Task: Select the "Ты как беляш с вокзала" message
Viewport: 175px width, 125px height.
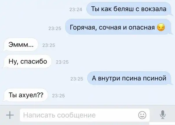Action: (129, 9)
